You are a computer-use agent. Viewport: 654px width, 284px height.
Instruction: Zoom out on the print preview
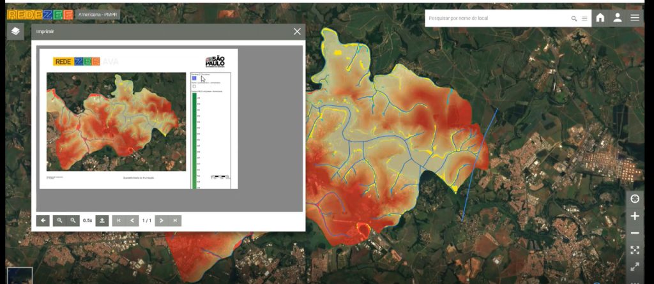coord(73,220)
